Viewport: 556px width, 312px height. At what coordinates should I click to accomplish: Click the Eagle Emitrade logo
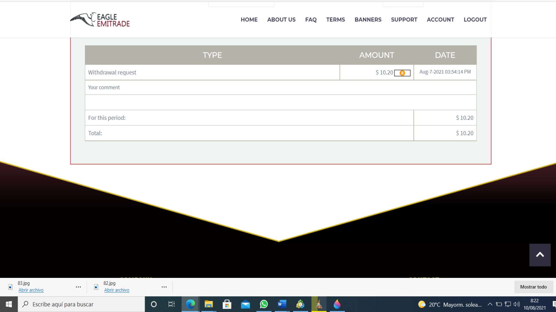100,20
